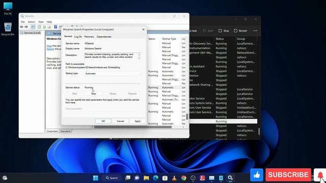326x183 pixels.
Task: Open weather widget in taskbar corner
Action: [5, 178]
